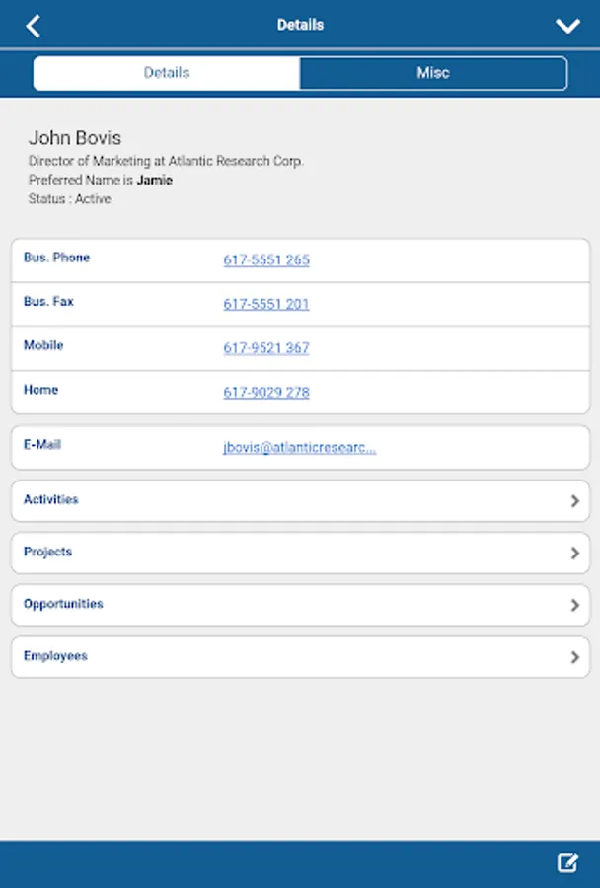Expand the Projects row chevron
This screenshot has height=888, width=600.
coord(575,554)
